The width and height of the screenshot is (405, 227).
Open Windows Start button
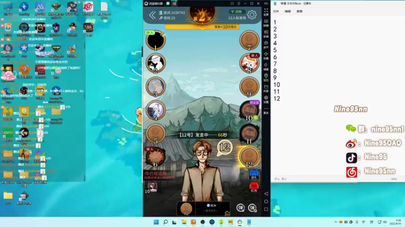[x=156, y=222]
